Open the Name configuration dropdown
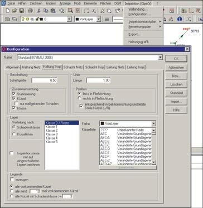 (161, 58)
